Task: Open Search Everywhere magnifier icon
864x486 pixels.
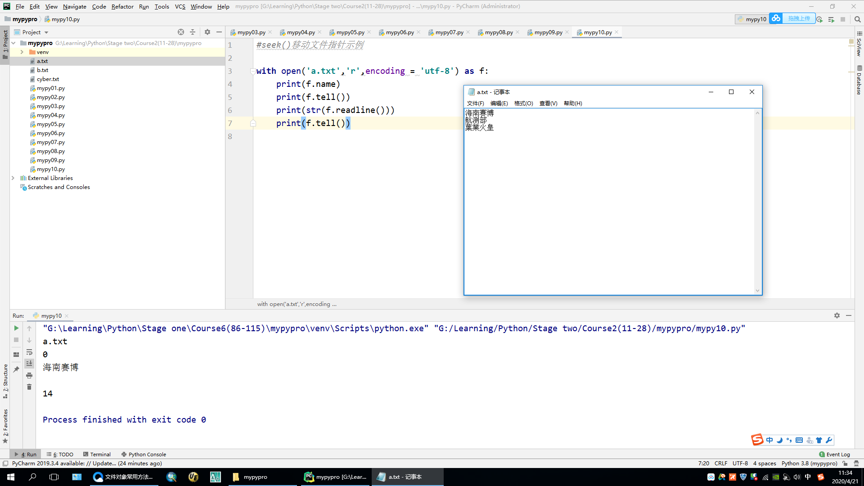Action: 858,19
